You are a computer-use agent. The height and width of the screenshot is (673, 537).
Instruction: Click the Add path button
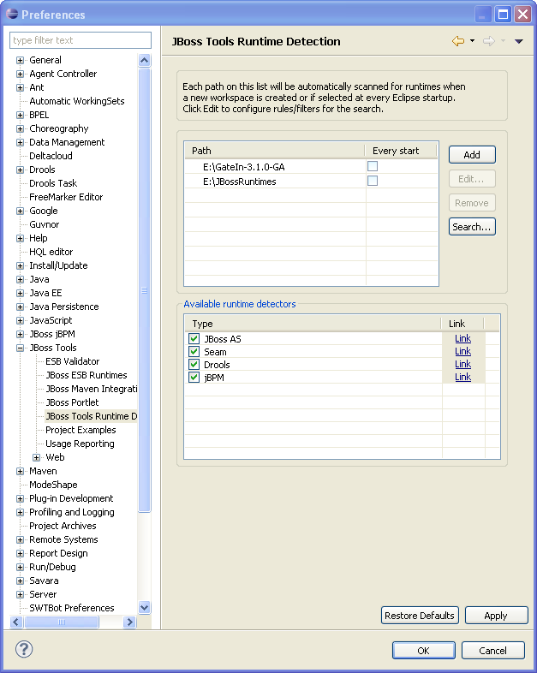pos(472,155)
